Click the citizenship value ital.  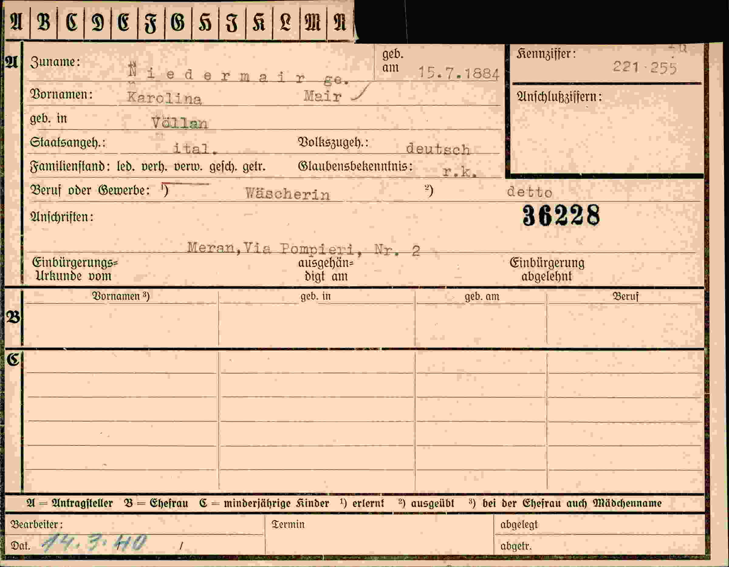pyautogui.click(x=195, y=148)
